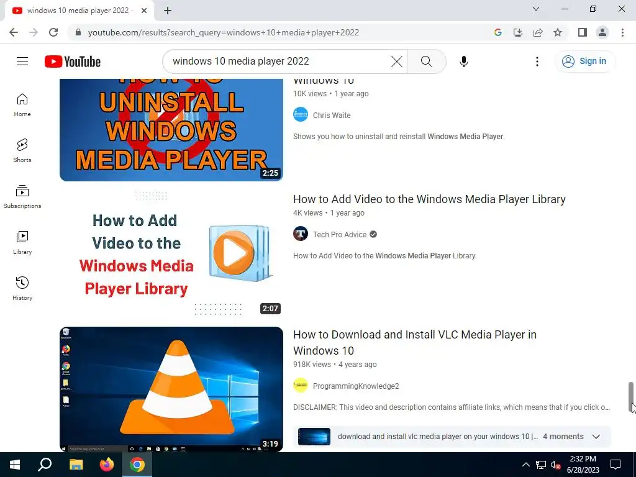Reload the page with refresh icon
Screen dimensions: 636x477
pos(53,32)
